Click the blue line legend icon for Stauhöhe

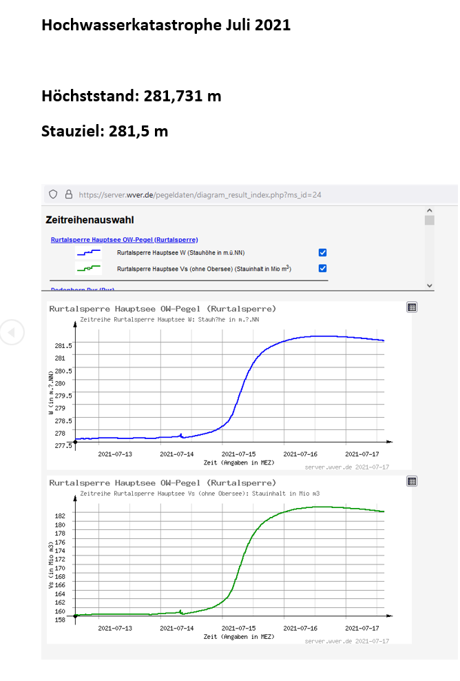pyautogui.click(x=89, y=252)
